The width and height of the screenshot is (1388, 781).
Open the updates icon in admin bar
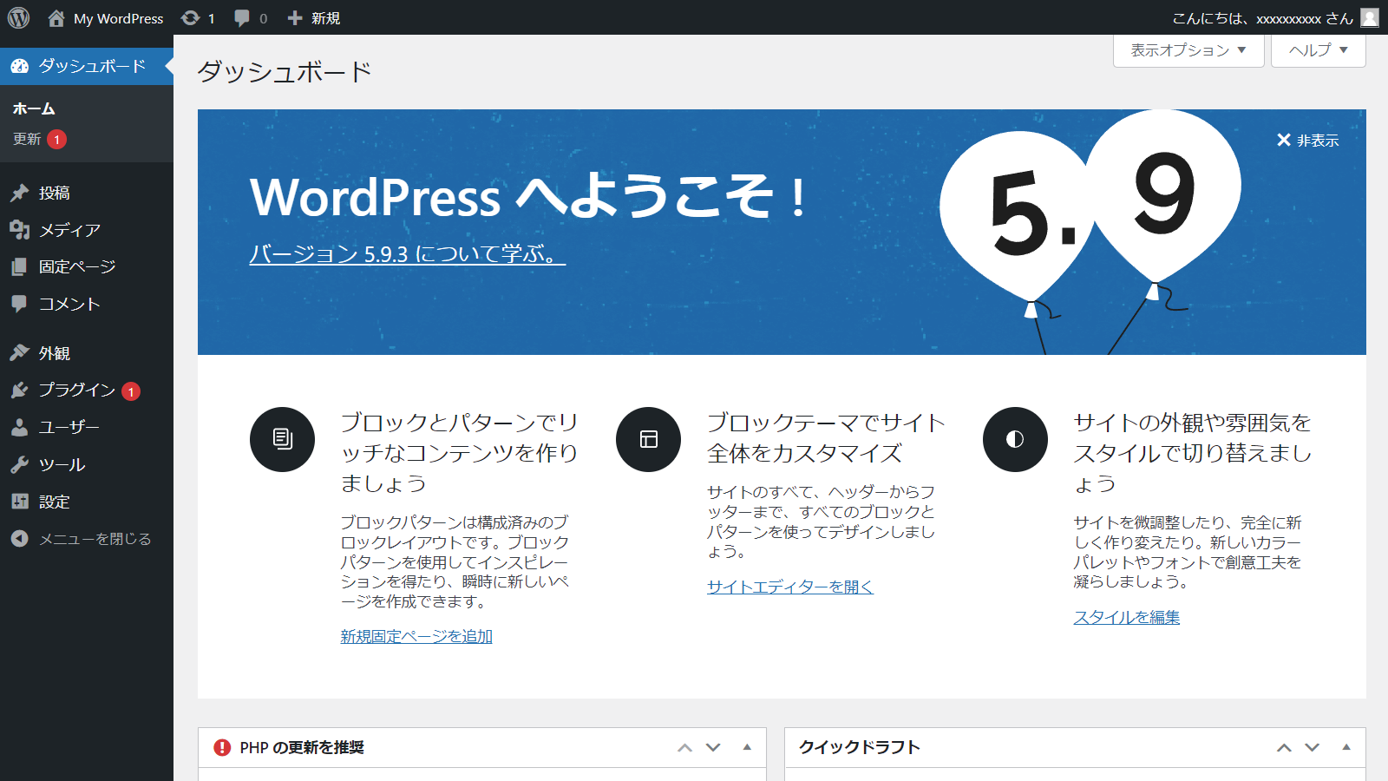191,18
